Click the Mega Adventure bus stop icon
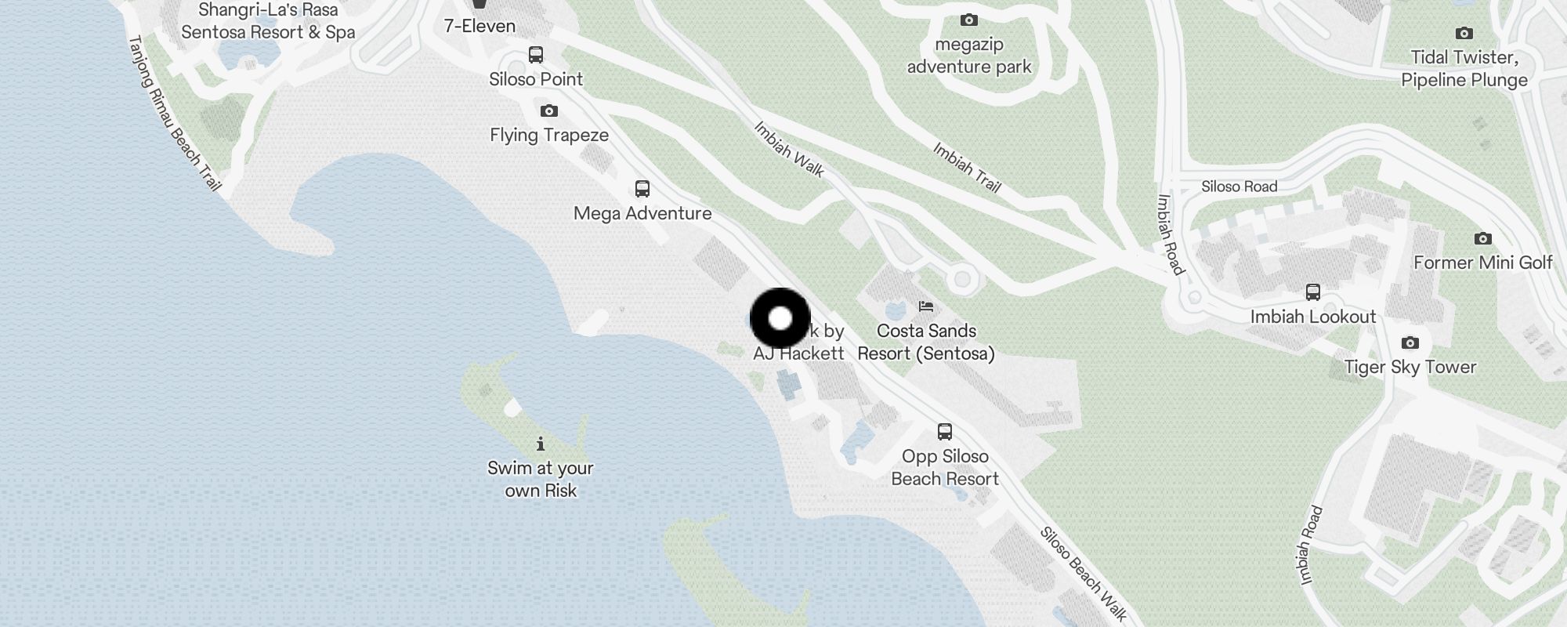The width and height of the screenshot is (1567, 627). [x=642, y=189]
